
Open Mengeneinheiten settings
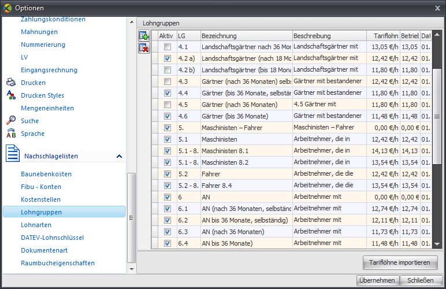coord(47,108)
